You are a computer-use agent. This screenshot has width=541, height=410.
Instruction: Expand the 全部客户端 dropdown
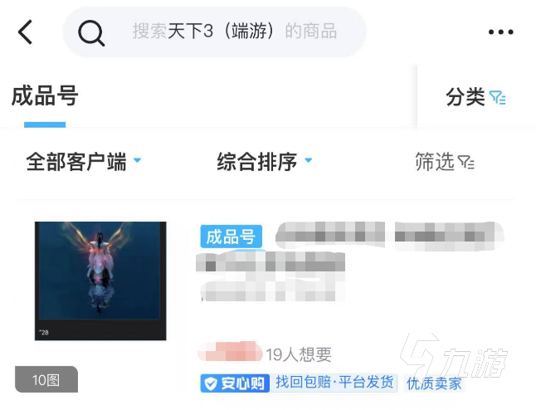(84, 162)
